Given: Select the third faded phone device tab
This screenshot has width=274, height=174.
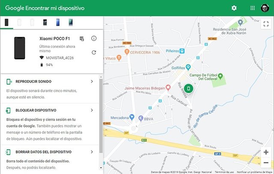Looking at the screenshot, I should tap(32, 22).
